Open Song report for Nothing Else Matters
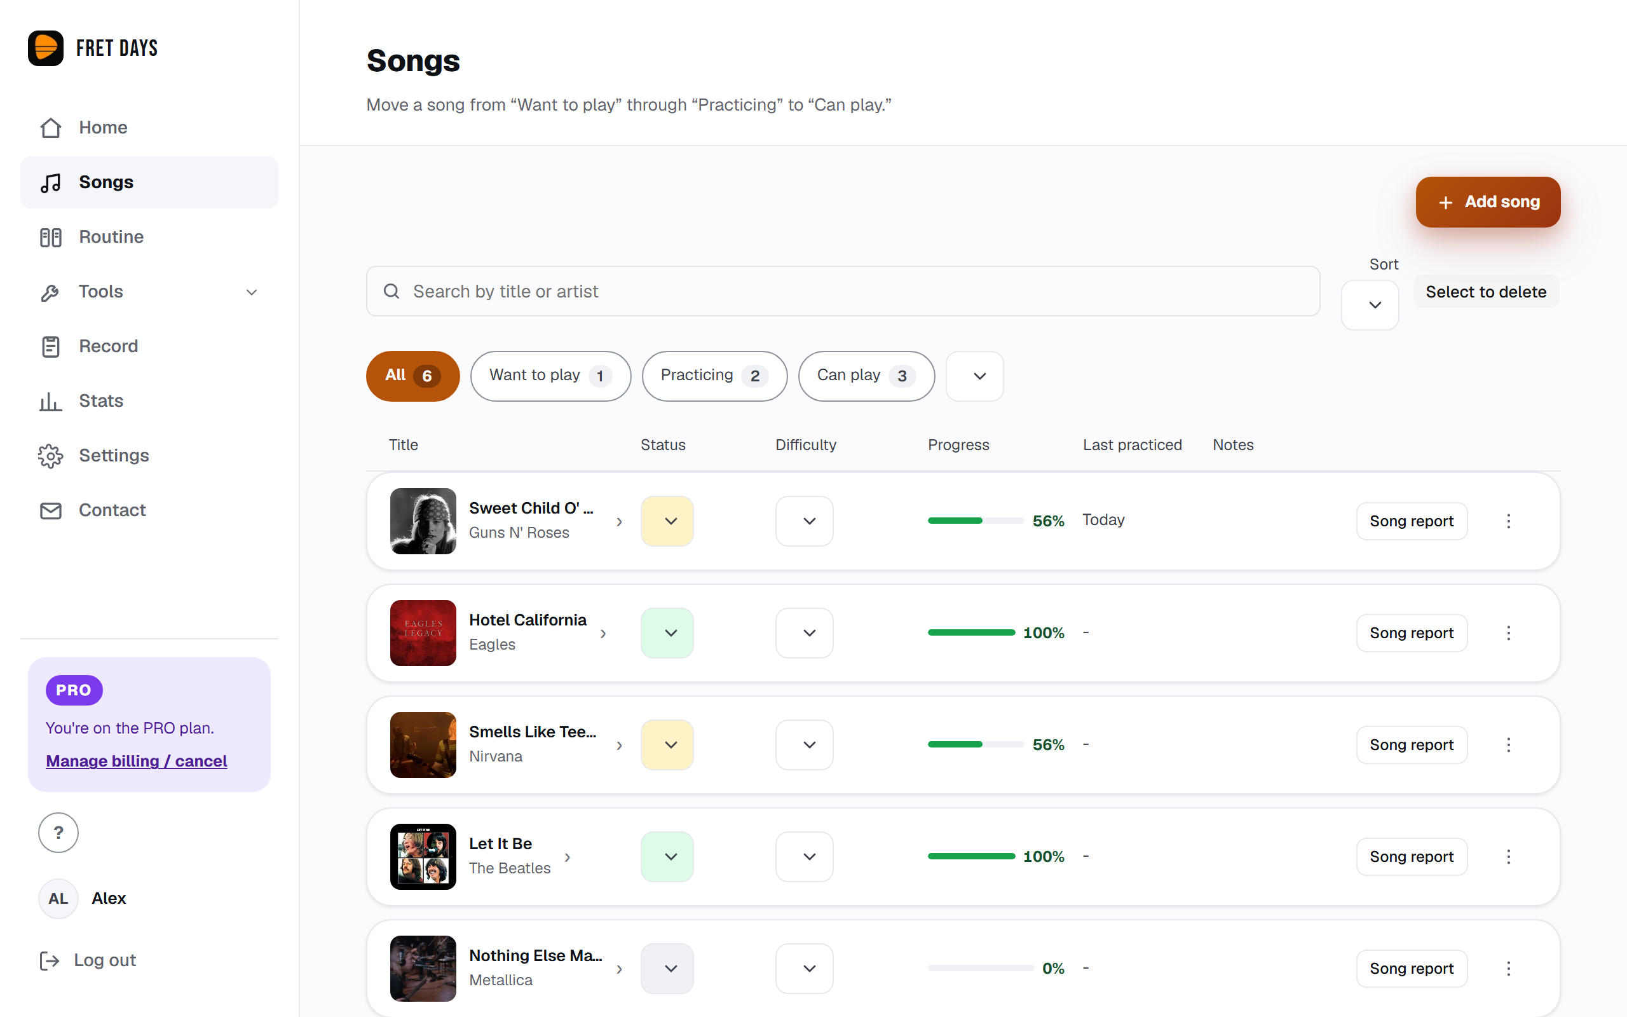 [x=1411, y=969]
